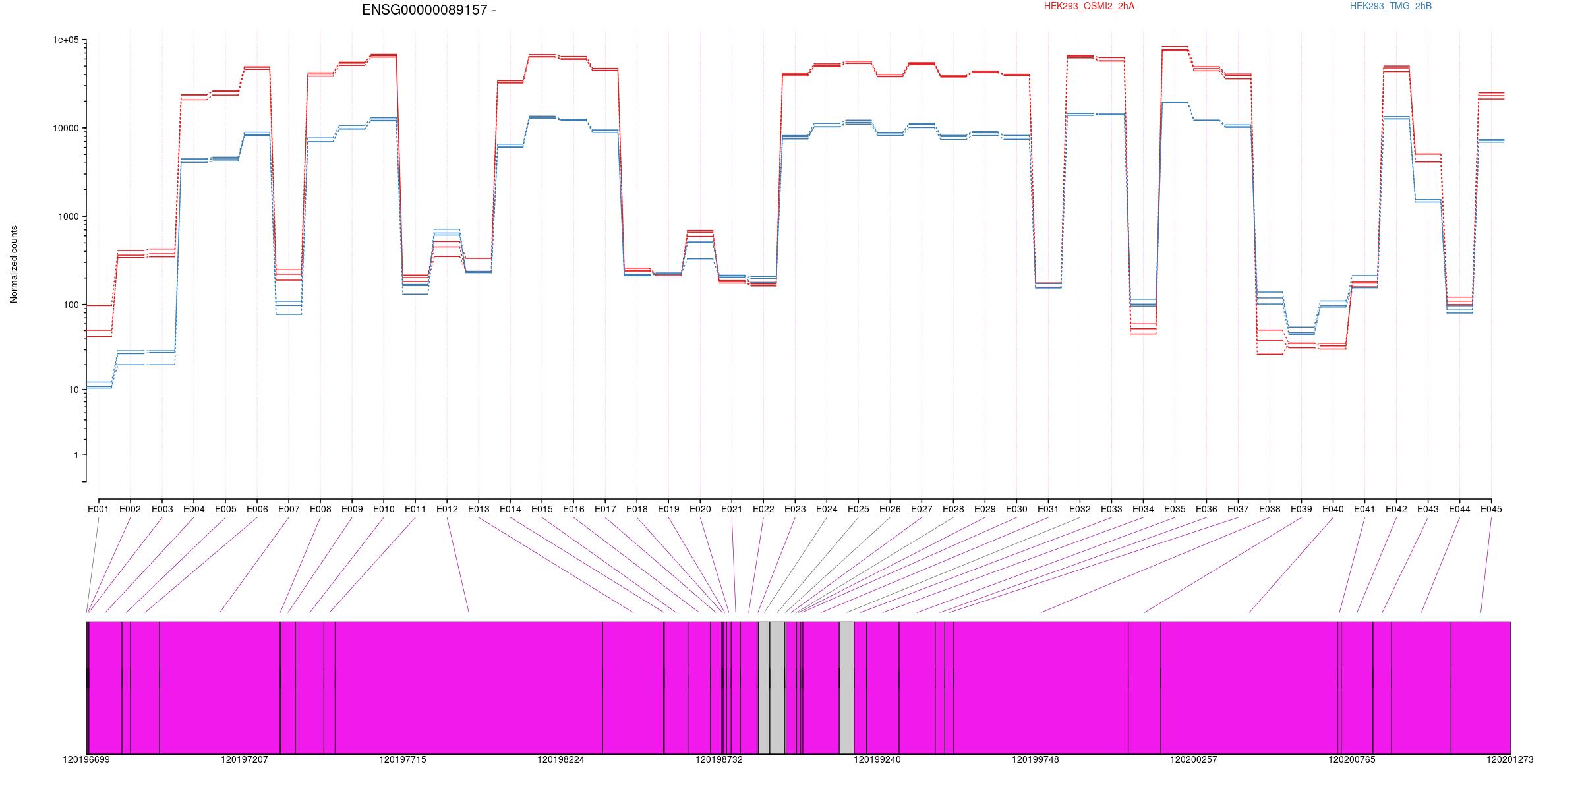Click the 1e+05 y-axis tick label
The width and height of the screenshot is (1582, 791).
66,40
